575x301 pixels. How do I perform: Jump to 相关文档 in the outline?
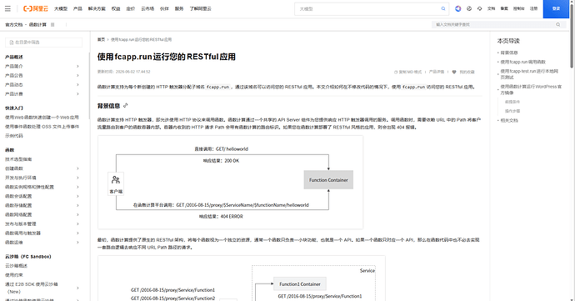point(509,120)
